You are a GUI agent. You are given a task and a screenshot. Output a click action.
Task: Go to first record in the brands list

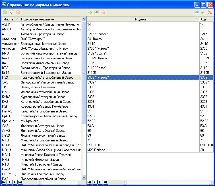point(4,182)
